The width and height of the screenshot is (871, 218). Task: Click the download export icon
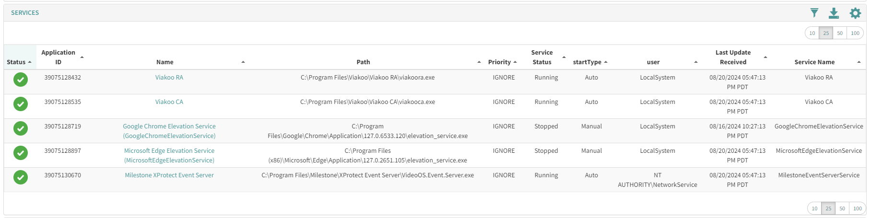tap(834, 13)
